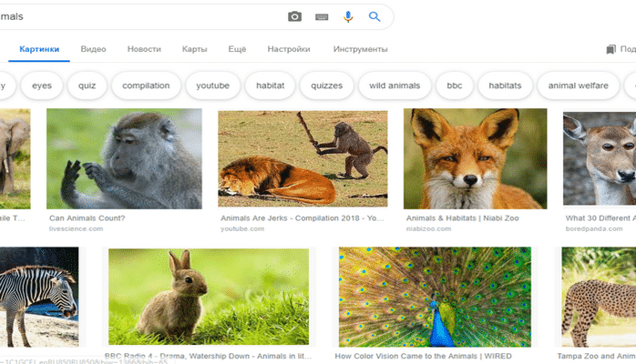Visit niabizoo.com source link
The height and width of the screenshot is (364, 636).
(428, 228)
